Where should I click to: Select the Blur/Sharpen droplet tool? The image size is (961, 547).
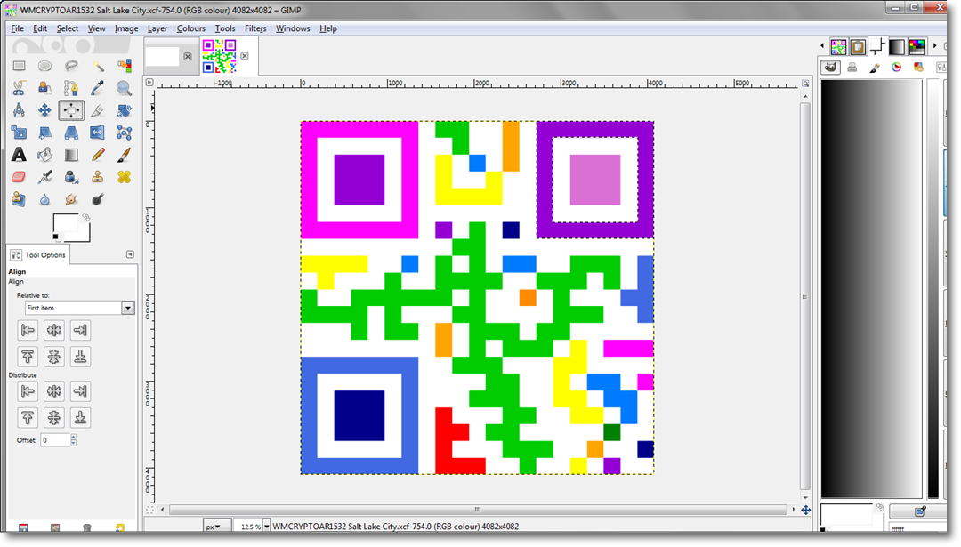(44, 199)
